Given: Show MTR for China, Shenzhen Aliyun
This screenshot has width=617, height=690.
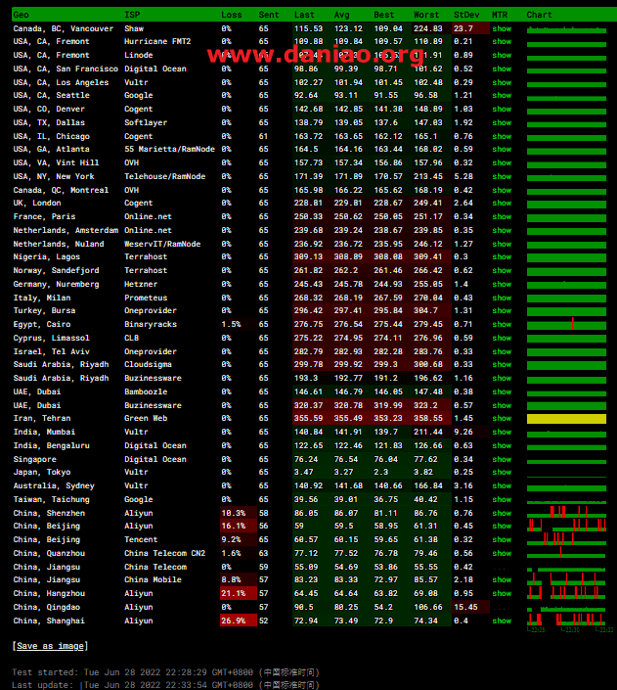Looking at the screenshot, I should pyautogui.click(x=502, y=513).
